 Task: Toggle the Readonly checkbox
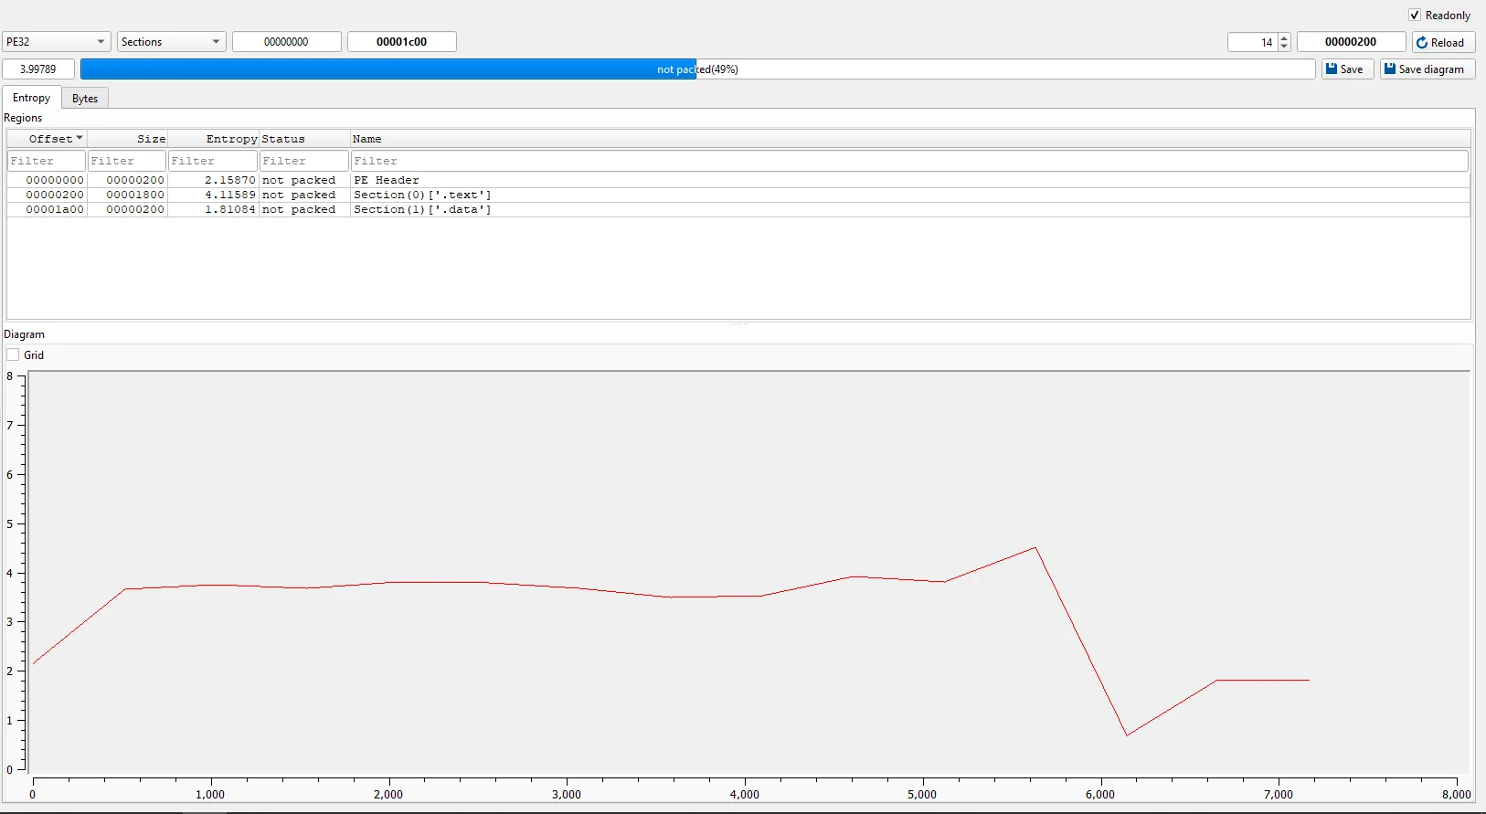pos(1415,16)
